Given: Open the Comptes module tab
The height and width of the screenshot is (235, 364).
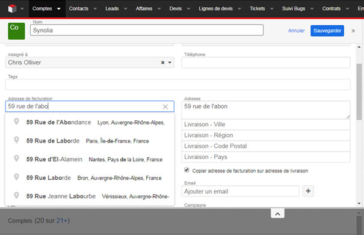Looking at the screenshot, I should (42, 8).
